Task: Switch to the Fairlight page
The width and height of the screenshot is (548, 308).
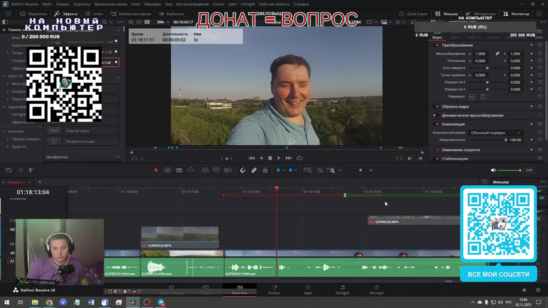Action: (x=342, y=290)
